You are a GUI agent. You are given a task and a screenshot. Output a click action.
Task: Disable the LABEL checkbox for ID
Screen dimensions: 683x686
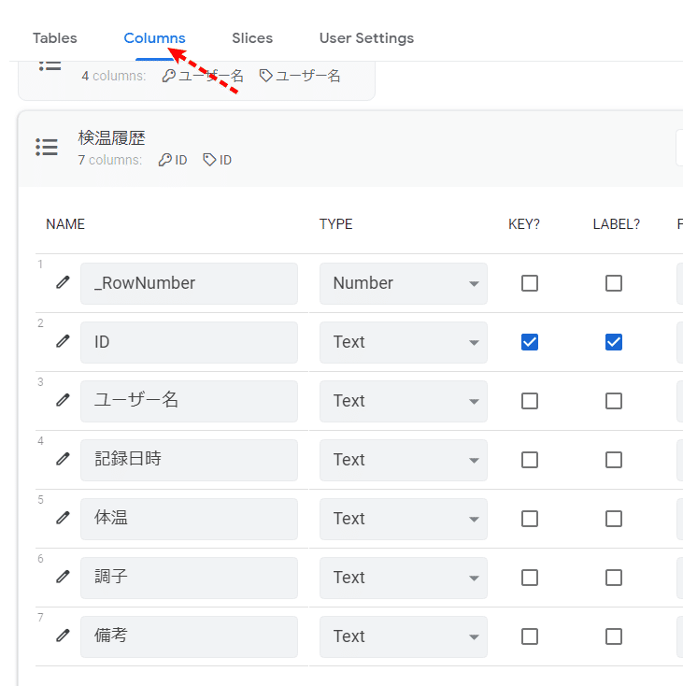pos(614,342)
